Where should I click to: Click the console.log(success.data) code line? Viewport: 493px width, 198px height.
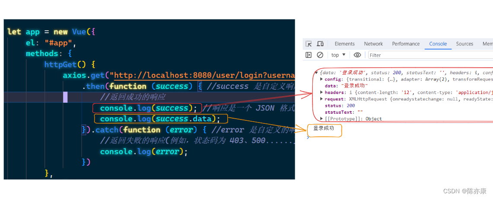pos(160,119)
